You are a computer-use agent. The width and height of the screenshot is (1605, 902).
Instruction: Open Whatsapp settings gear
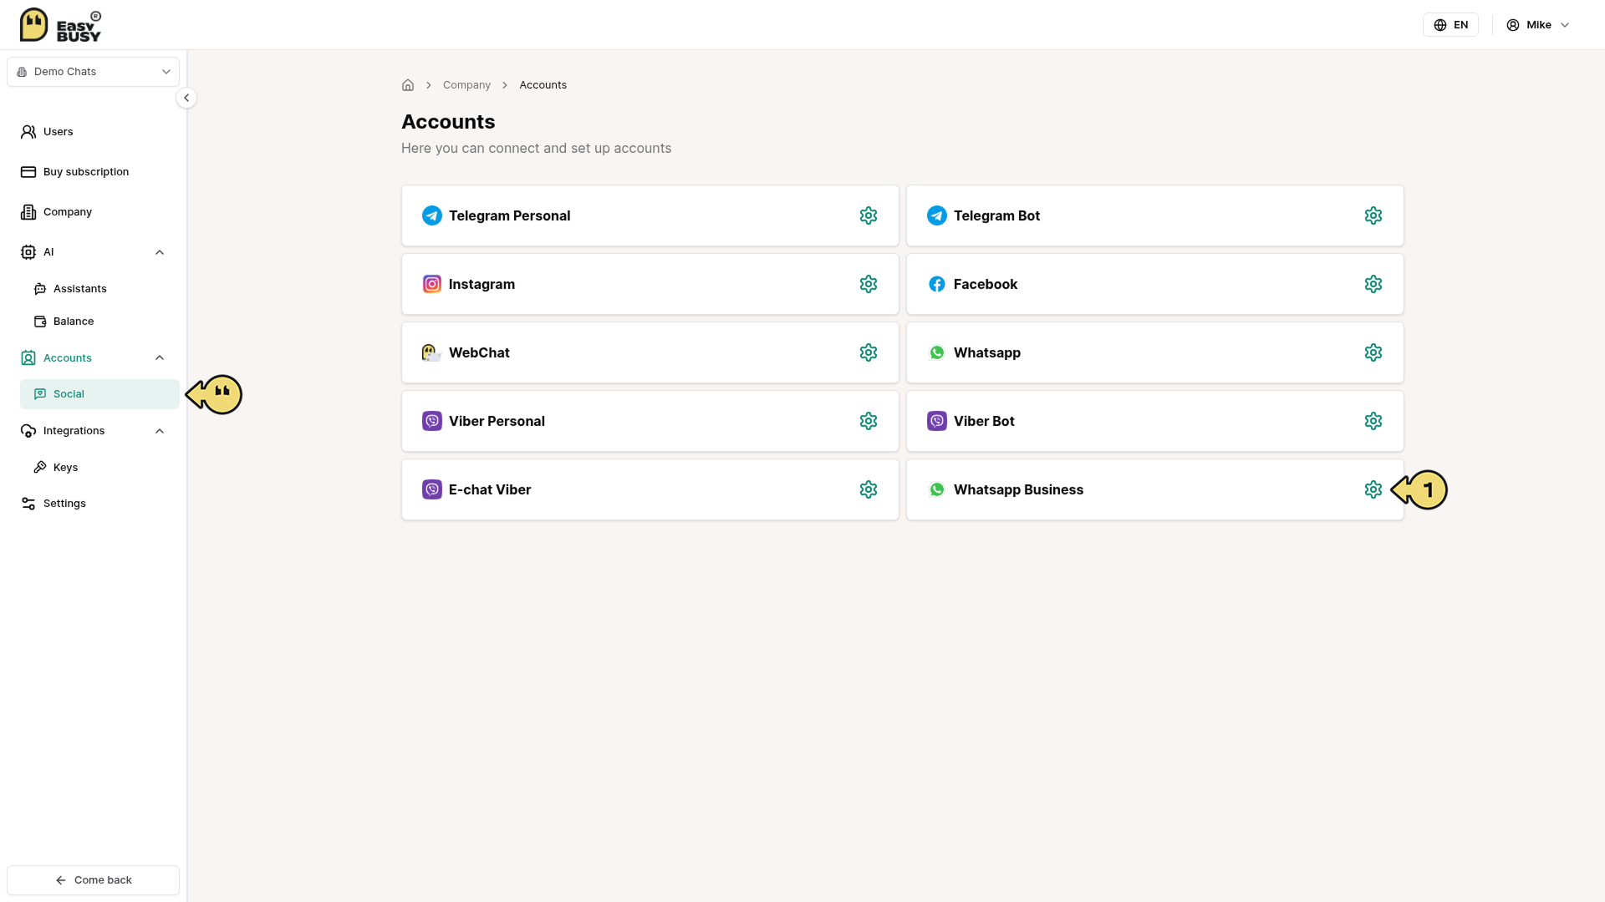(1373, 352)
